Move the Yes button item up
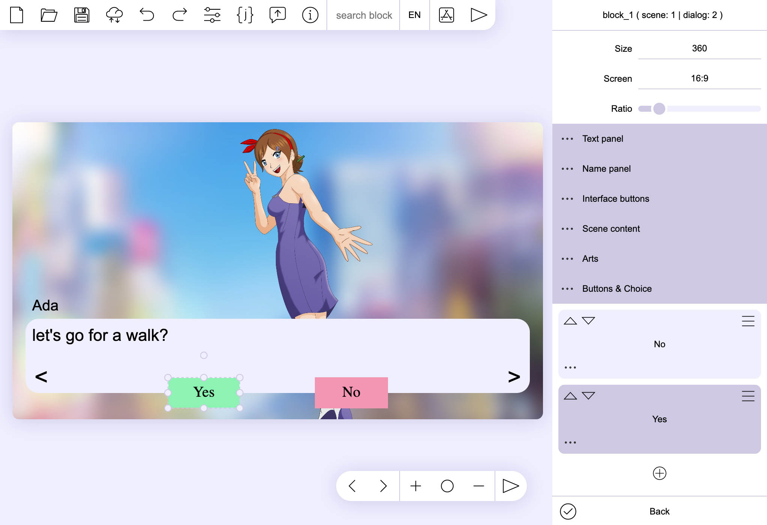Viewport: 767px width, 525px height. tap(570, 396)
